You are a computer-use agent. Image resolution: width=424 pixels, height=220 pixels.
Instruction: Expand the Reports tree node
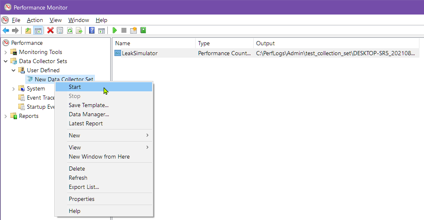pyautogui.click(x=6, y=116)
